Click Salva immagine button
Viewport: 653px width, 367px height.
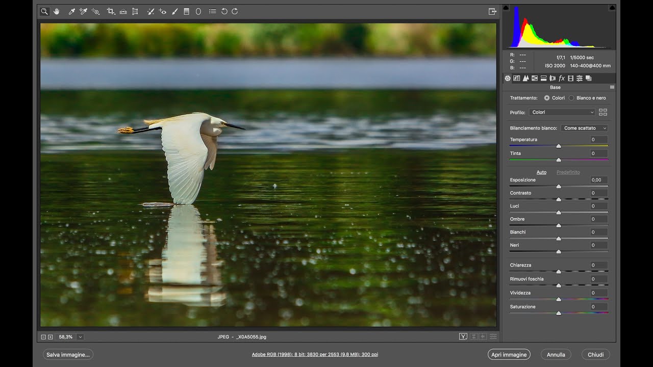coord(68,355)
